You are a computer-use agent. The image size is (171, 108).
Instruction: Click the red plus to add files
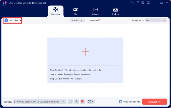coord(85,52)
